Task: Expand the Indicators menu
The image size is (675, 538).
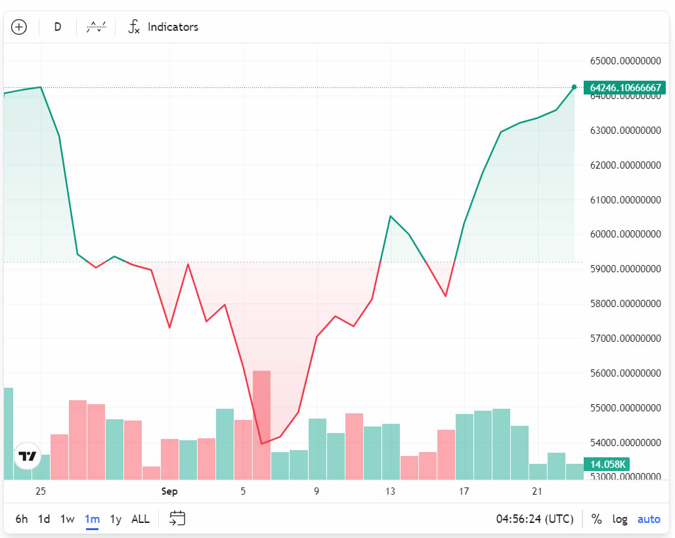Action: (x=162, y=27)
